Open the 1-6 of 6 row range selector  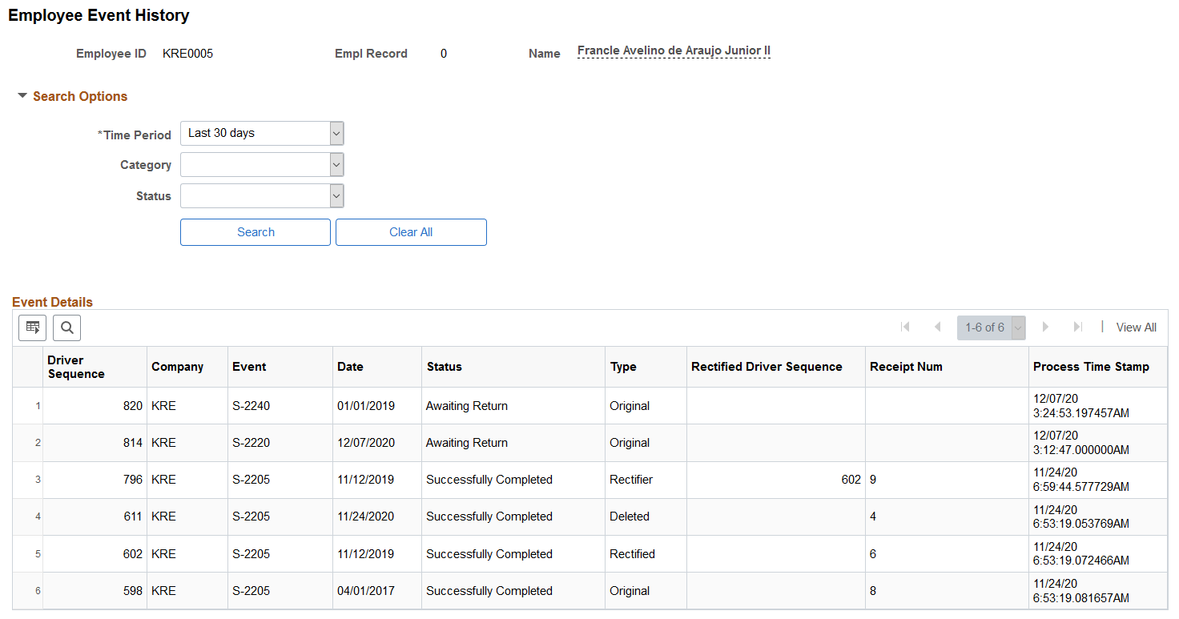point(992,328)
